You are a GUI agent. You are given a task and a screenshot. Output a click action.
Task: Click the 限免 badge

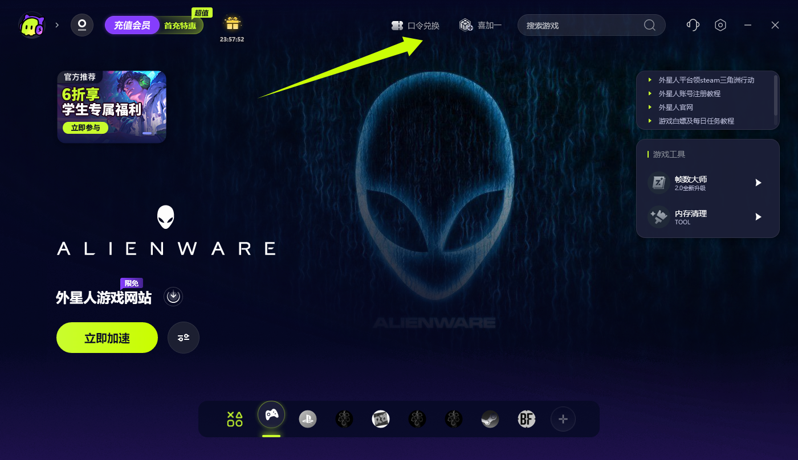pos(132,283)
